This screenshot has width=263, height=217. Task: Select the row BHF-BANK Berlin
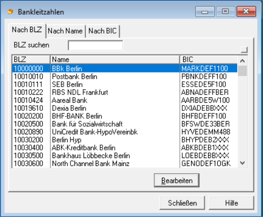pyautogui.click(x=125, y=116)
